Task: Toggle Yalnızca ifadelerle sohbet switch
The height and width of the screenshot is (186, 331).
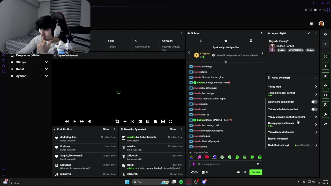Action: pos(314,110)
